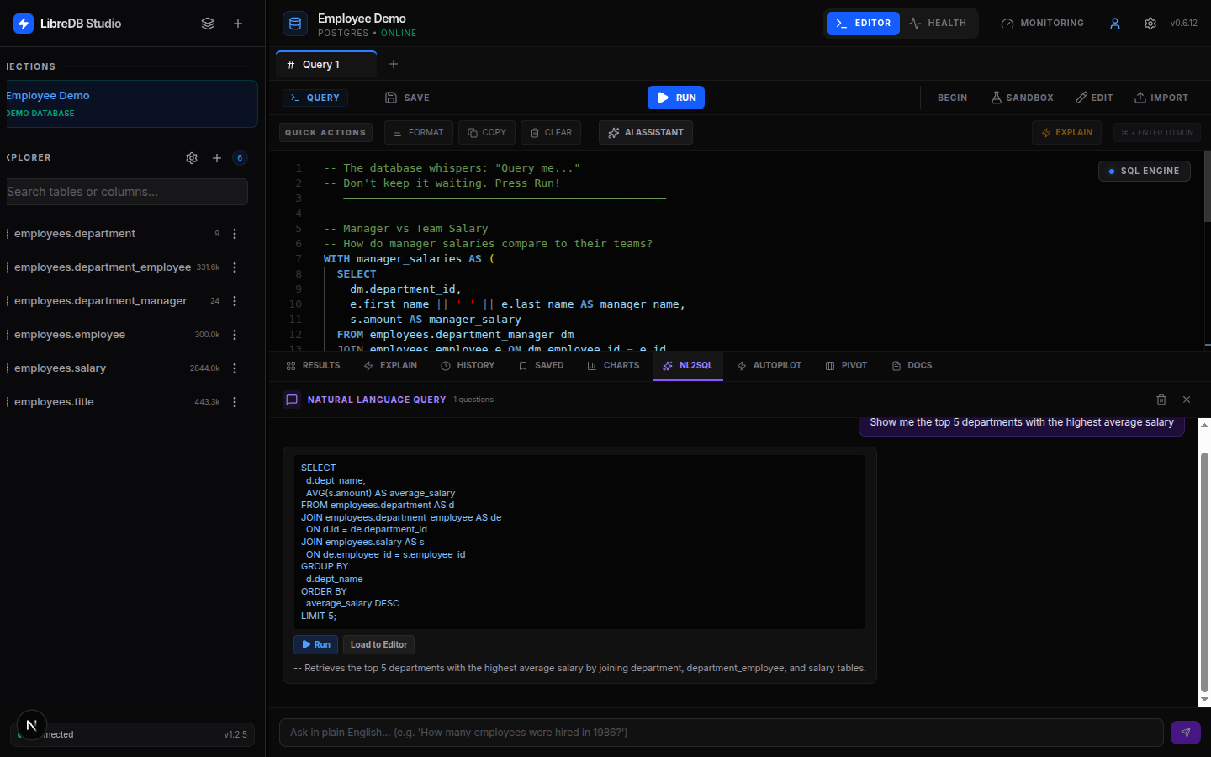
Task: Open the layers stack icon in sidebar header
Action: point(208,24)
